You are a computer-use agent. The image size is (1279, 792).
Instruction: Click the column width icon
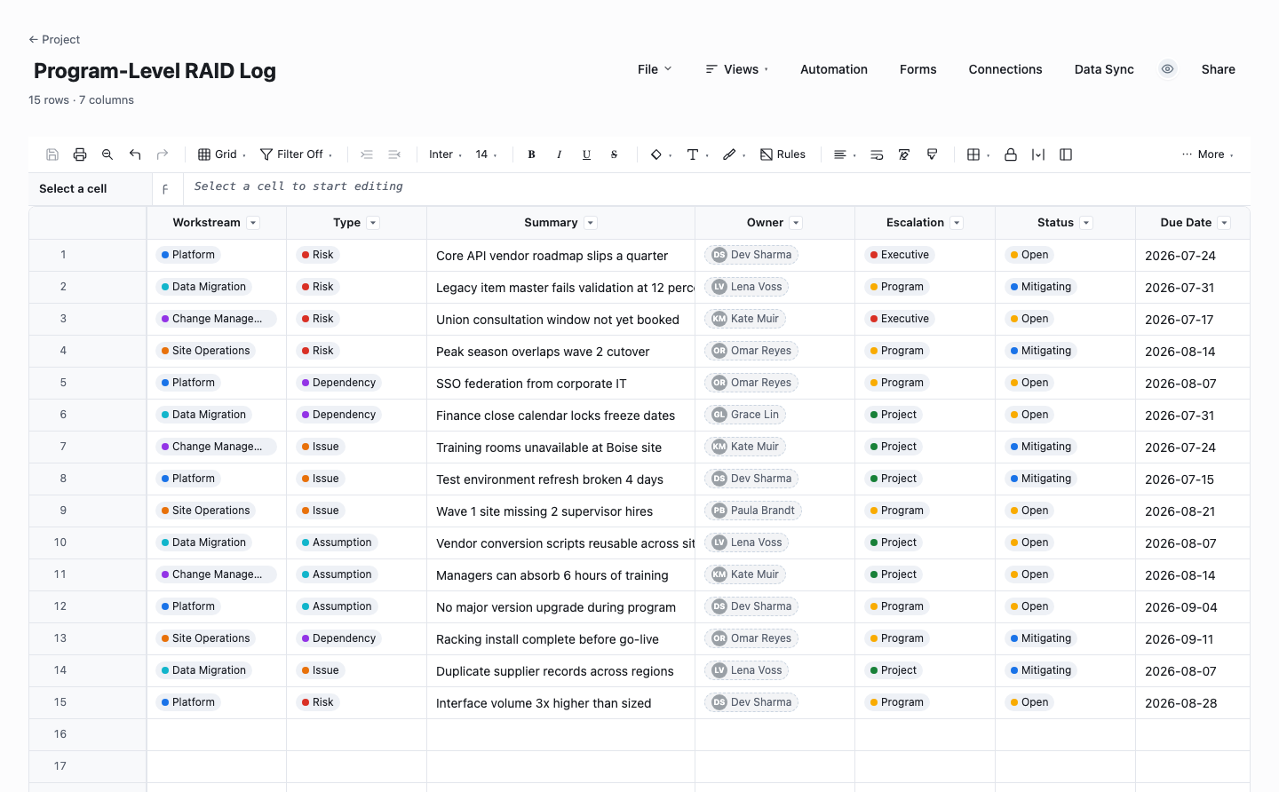pos(1038,154)
